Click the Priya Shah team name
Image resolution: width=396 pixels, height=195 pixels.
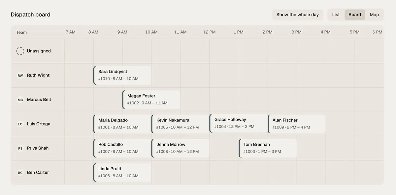(x=38, y=148)
